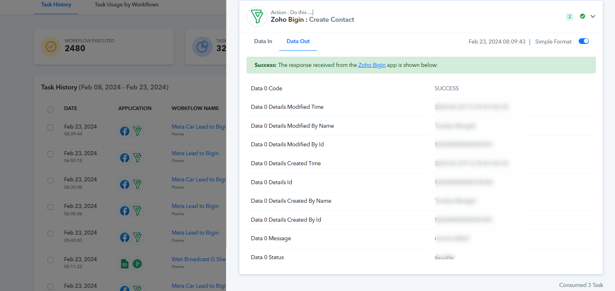Click the Data 0 Details Created By Name label
Viewport: 615px width, 291px height.
291,201
